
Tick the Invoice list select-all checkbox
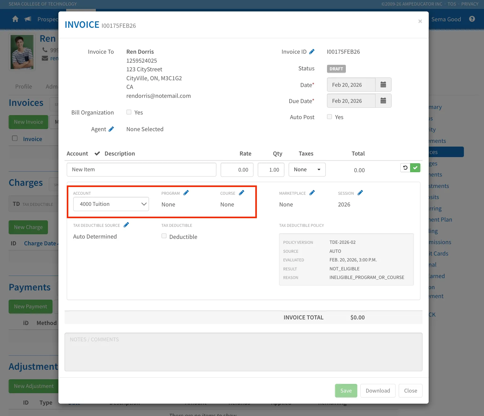[x=15, y=138]
